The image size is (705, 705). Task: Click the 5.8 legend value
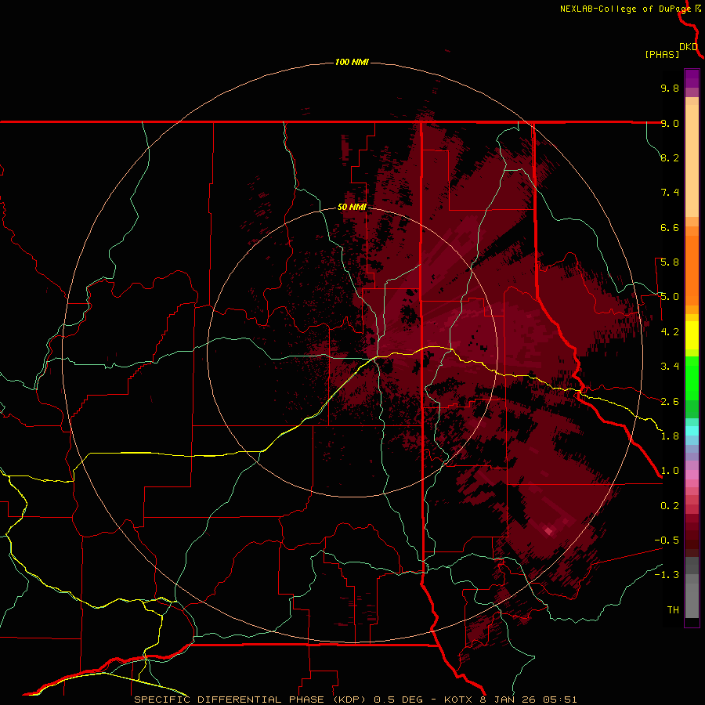coord(670,262)
